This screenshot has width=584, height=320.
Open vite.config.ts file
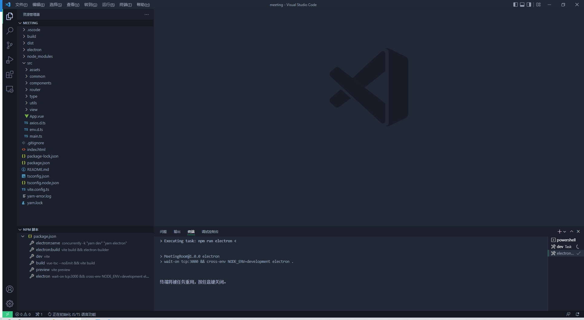point(85,189)
